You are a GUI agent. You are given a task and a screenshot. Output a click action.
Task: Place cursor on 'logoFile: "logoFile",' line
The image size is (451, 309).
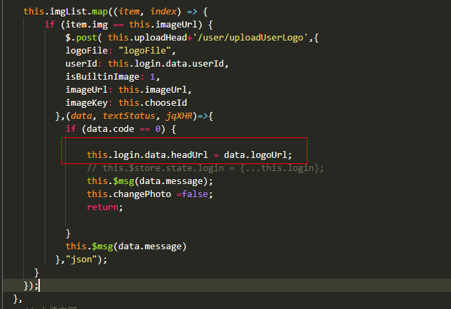pos(121,51)
